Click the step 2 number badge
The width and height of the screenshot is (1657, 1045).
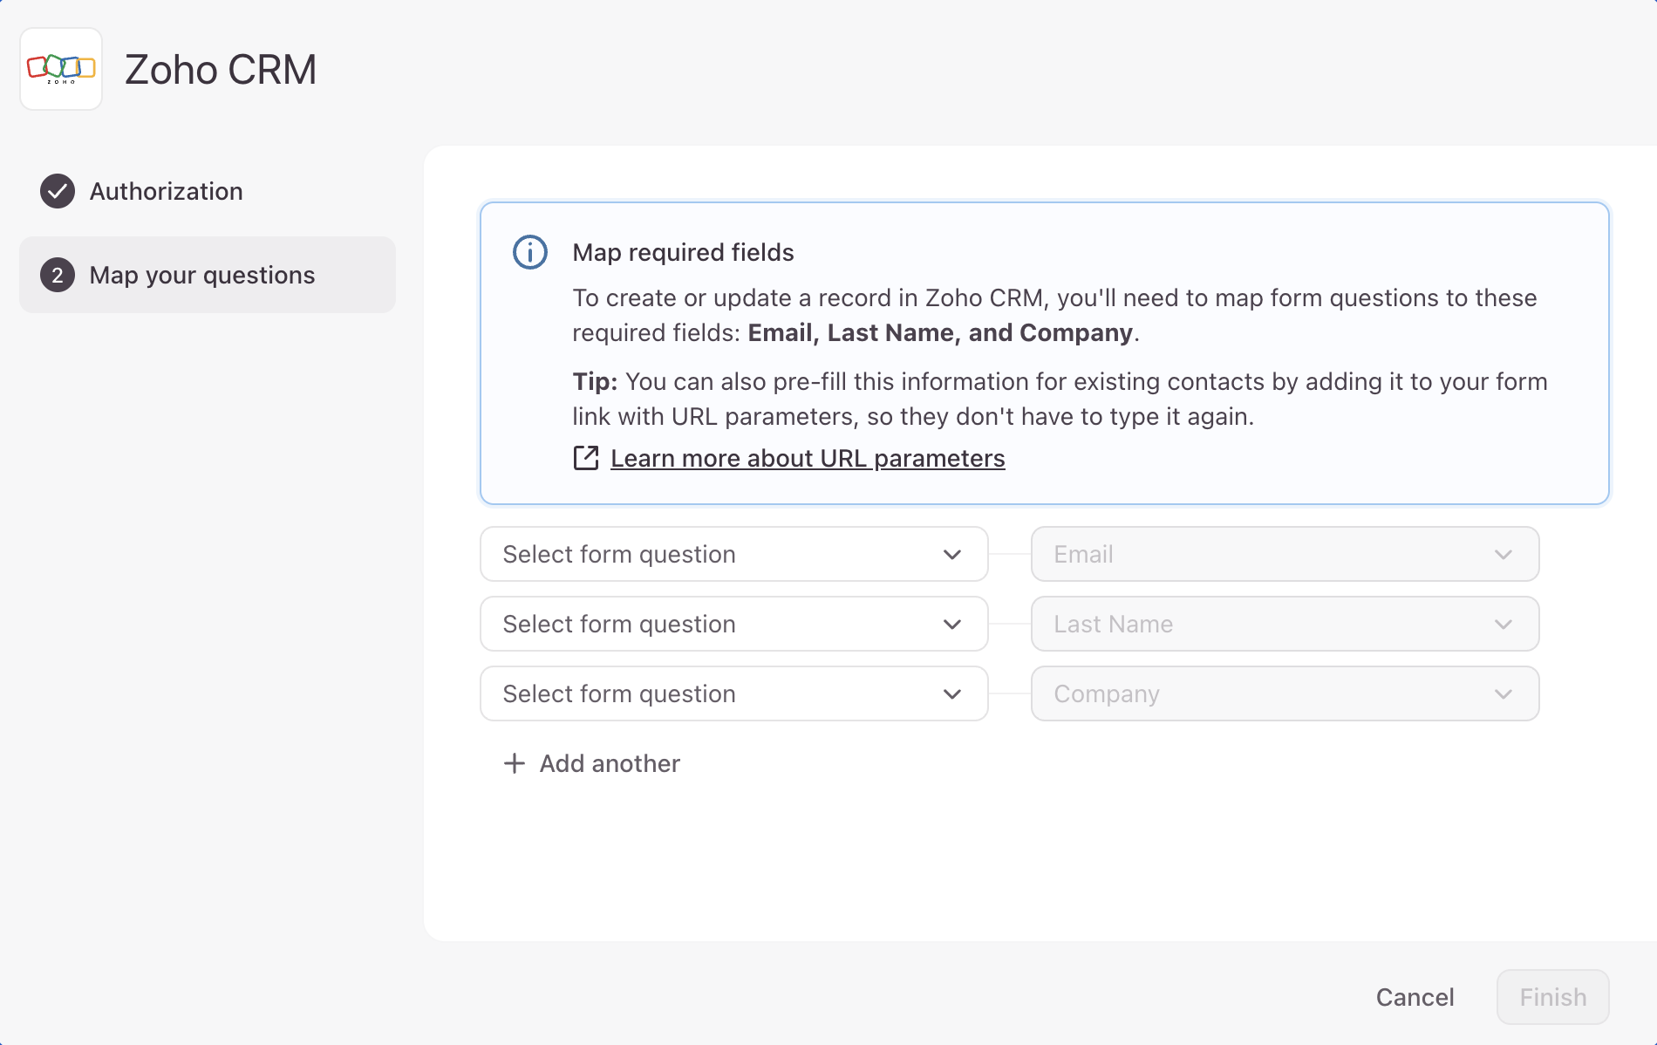point(58,275)
